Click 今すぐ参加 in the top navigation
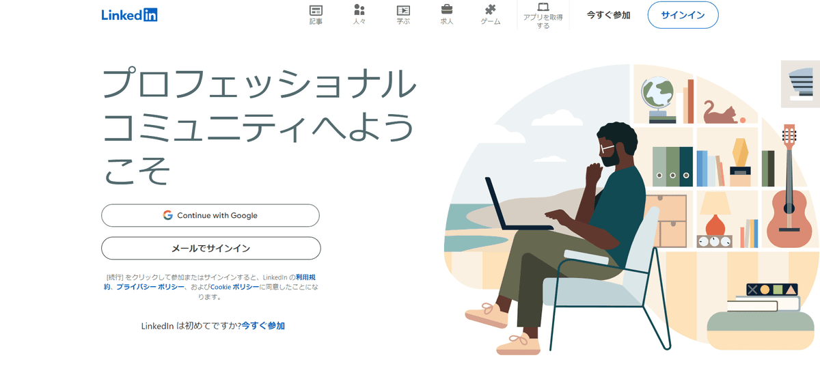This screenshot has width=820, height=375. 608,15
